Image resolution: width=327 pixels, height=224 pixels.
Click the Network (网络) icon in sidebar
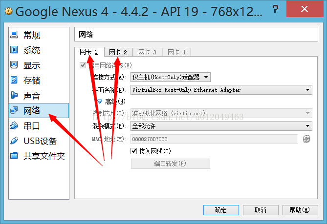(x=14, y=110)
